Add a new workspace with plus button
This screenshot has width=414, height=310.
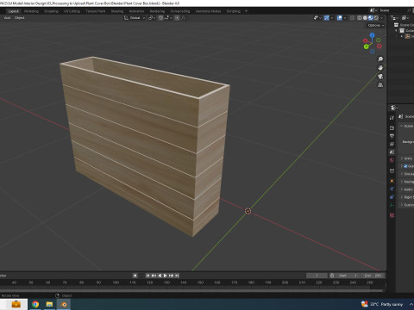(246, 11)
